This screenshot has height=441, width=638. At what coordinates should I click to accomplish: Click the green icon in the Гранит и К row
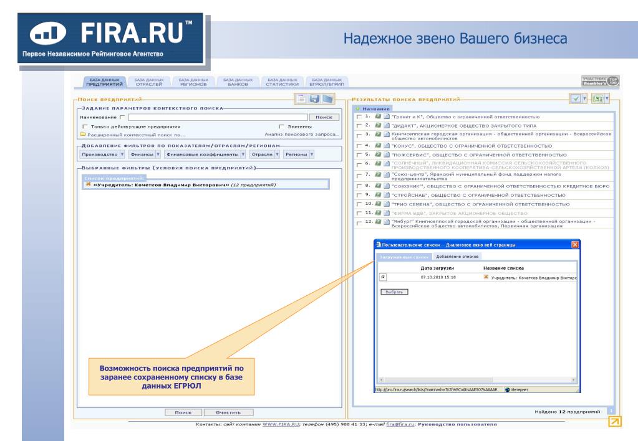[x=378, y=116]
